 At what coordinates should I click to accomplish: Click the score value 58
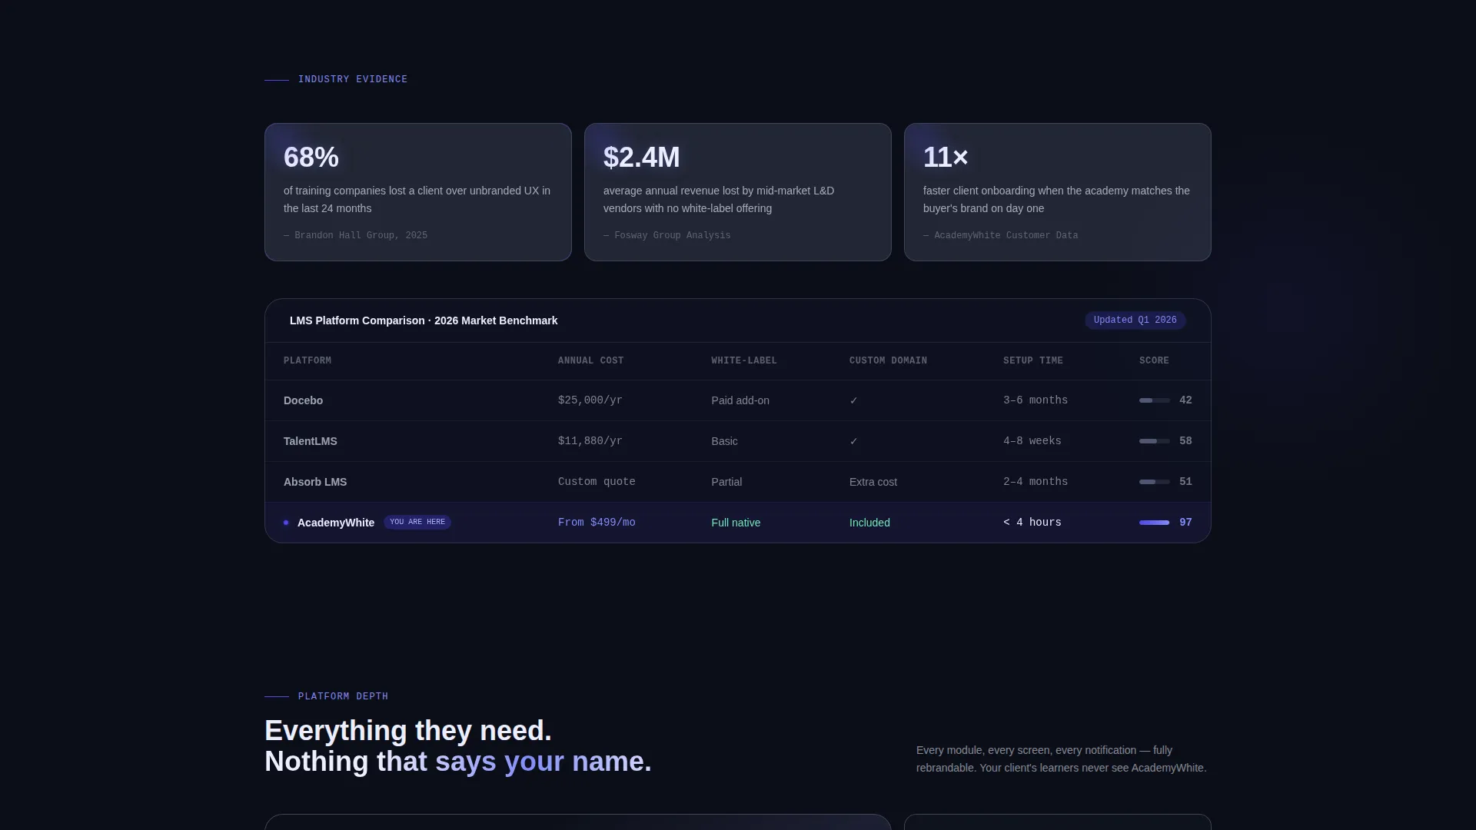1185,441
